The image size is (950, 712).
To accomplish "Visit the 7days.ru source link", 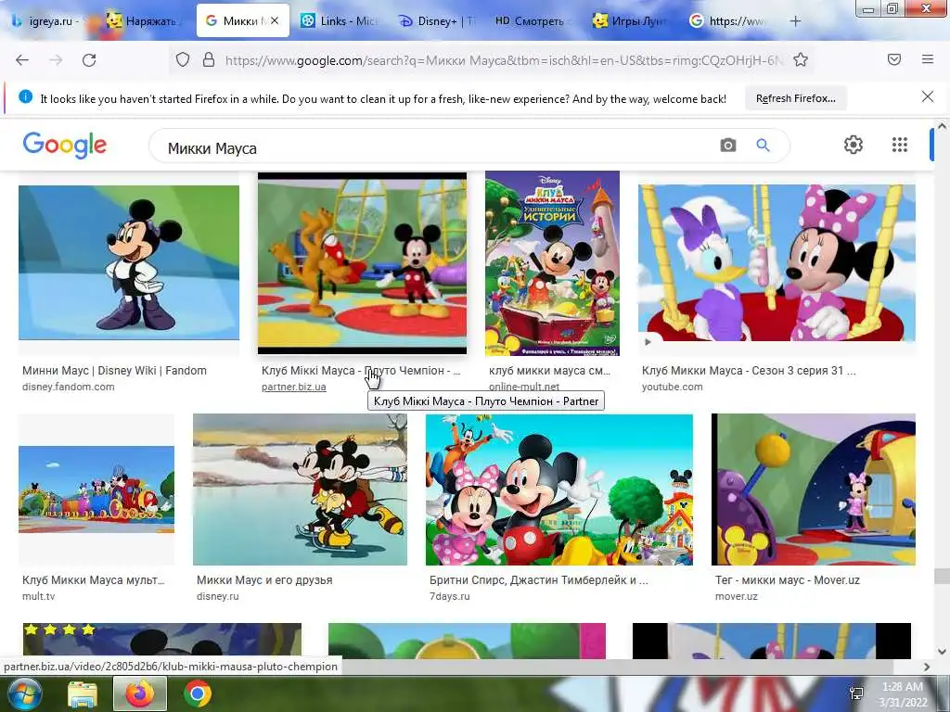I will click(450, 596).
